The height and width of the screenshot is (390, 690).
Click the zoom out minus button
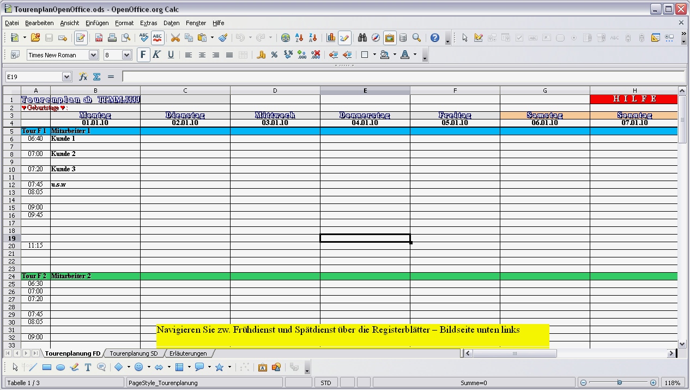[583, 383]
